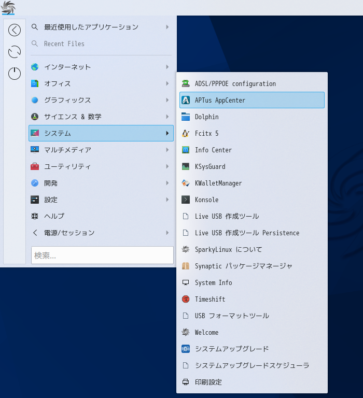Screen dimensions: 363x398
Task: Click the グラフィックス blue sphere icon
Action: (35, 100)
